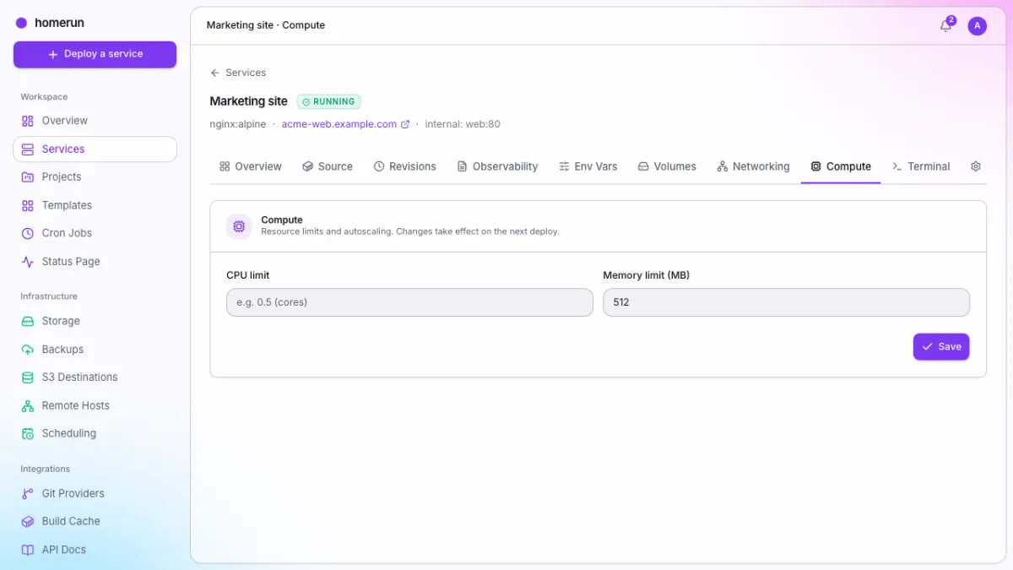This screenshot has height=570, width=1013.
Task: Go back via the Services arrow icon
Action: [x=215, y=73]
